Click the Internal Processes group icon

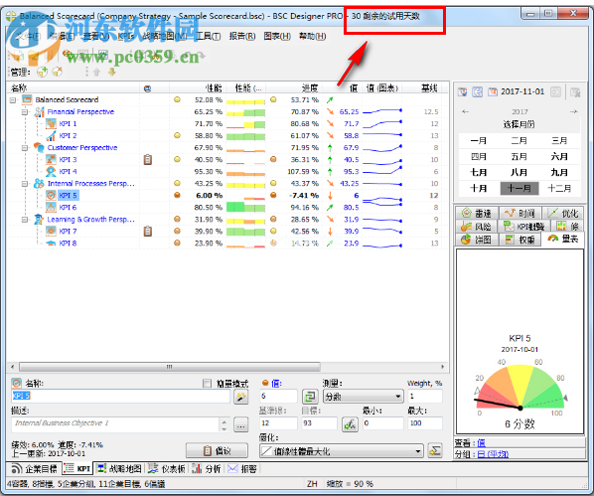[39, 184]
